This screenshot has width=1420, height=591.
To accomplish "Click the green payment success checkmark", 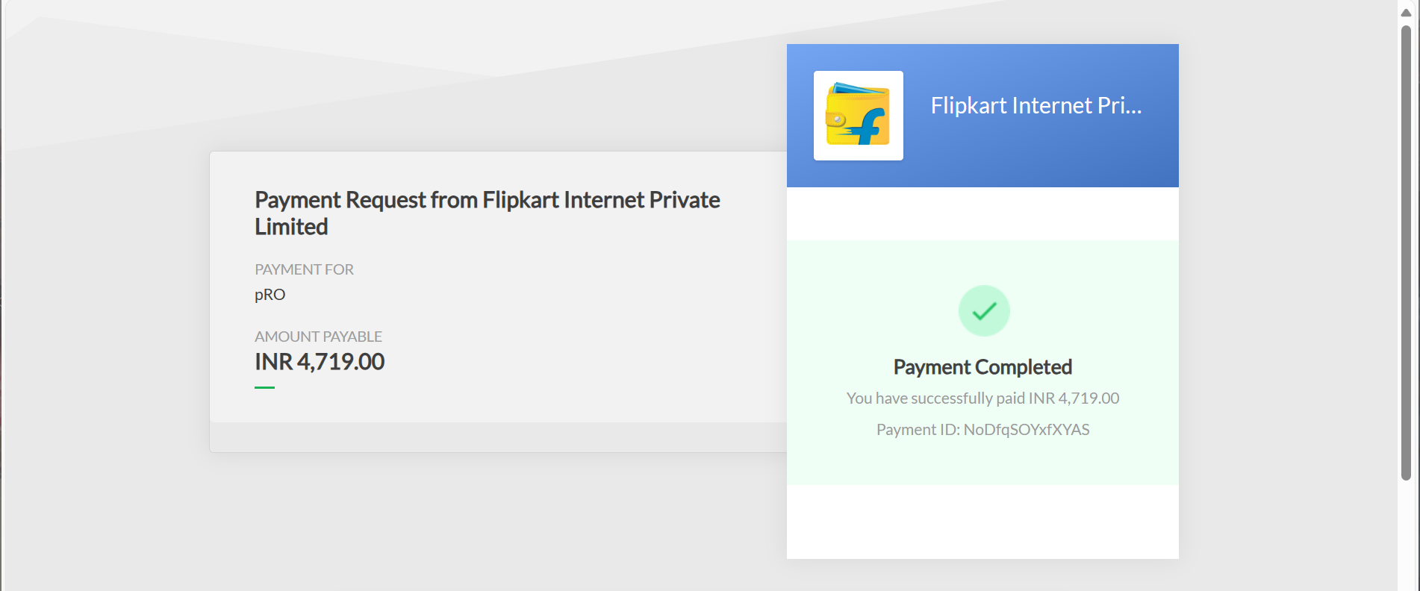I will coord(984,310).
